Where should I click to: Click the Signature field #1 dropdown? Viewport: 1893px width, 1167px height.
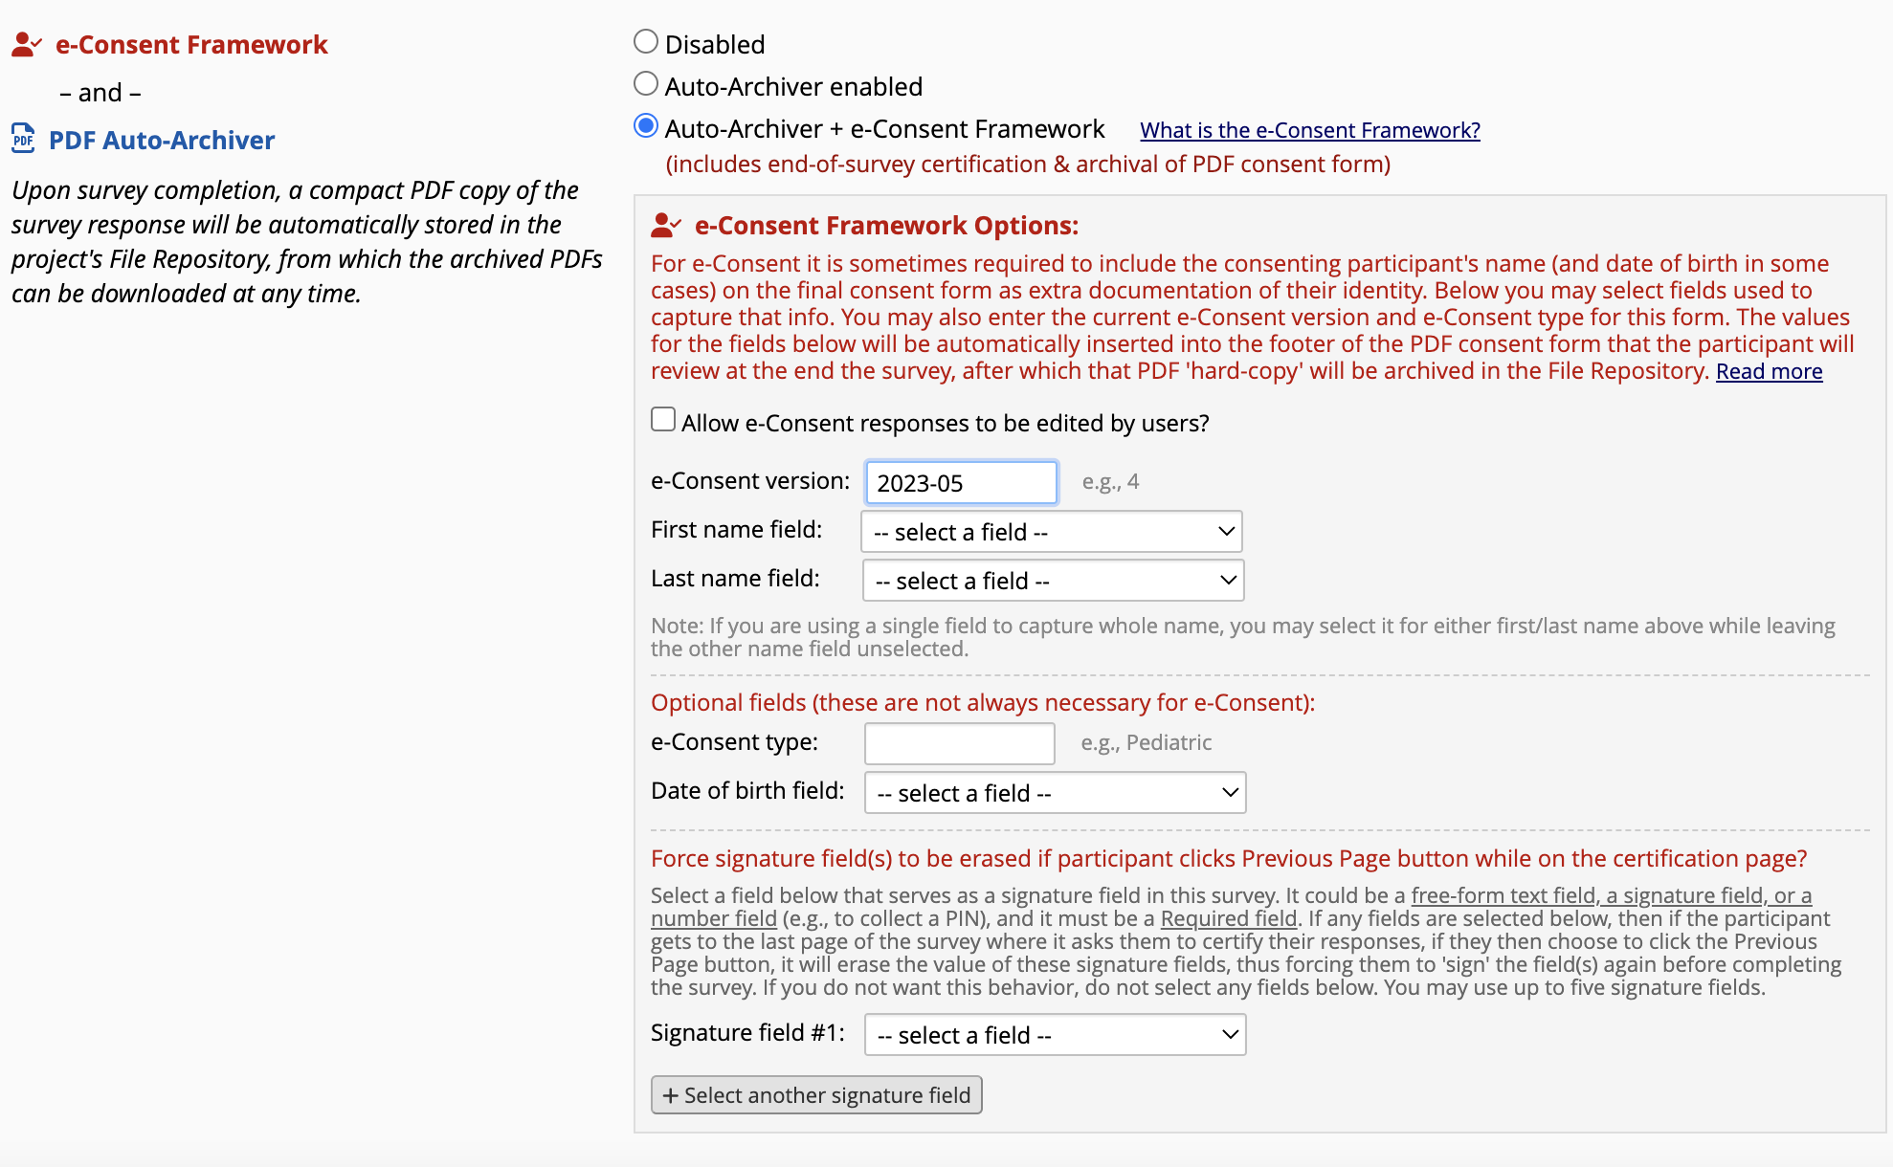point(1052,1034)
